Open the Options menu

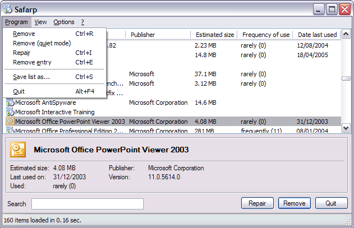coord(64,22)
